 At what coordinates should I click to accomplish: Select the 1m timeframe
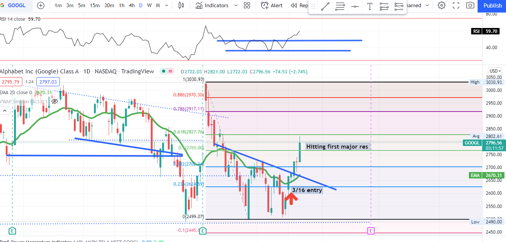pos(58,5)
